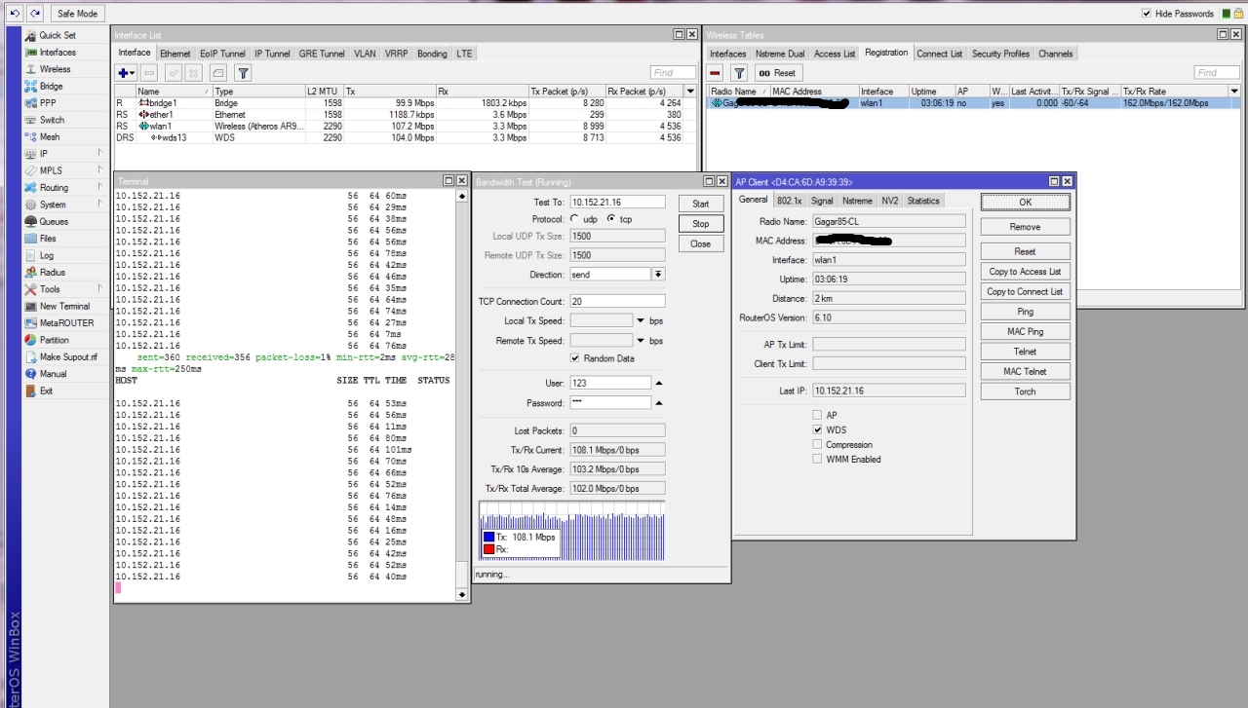Click the comment icon in Interface List toolbar
1248x708 pixels.
tap(218, 73)
